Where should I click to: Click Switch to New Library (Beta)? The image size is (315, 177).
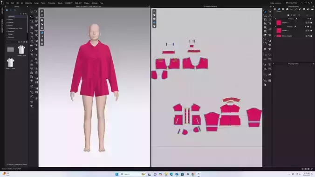point(17,164)
